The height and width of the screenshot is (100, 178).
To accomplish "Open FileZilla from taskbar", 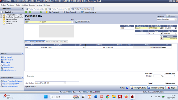I will [120, 97].
